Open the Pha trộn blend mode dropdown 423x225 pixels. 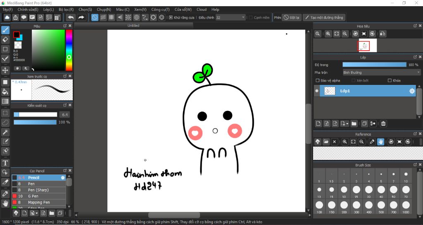point(382,72)
